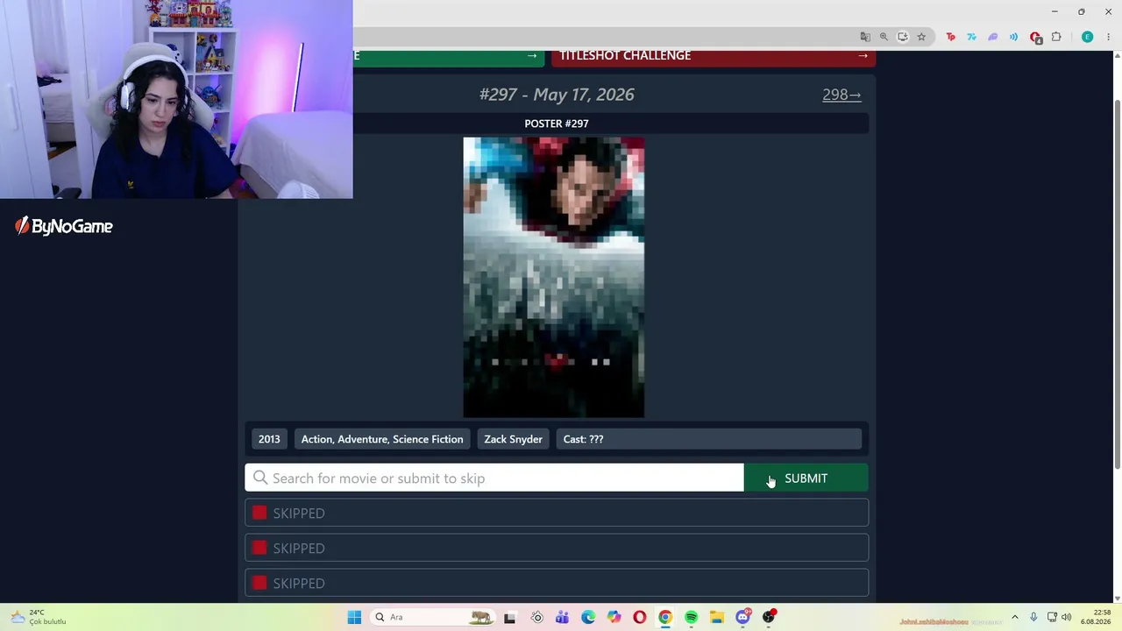Open the purple leaf browser extension

pyautogui.click(x=993, y=37)
